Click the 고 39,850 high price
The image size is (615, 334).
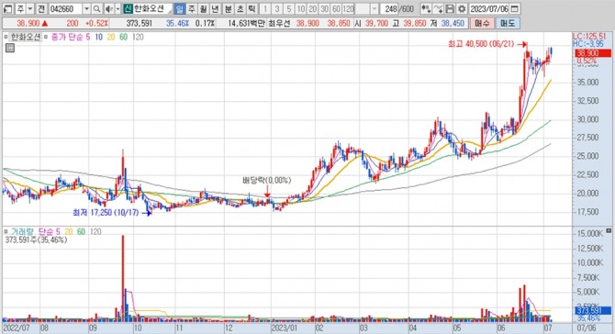click(409, 24)
